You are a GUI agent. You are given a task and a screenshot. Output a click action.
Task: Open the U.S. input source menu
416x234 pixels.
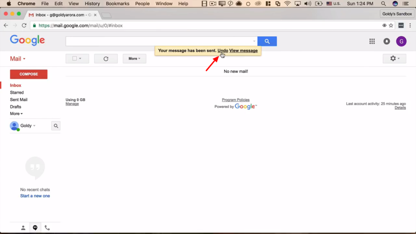[333, 4]
